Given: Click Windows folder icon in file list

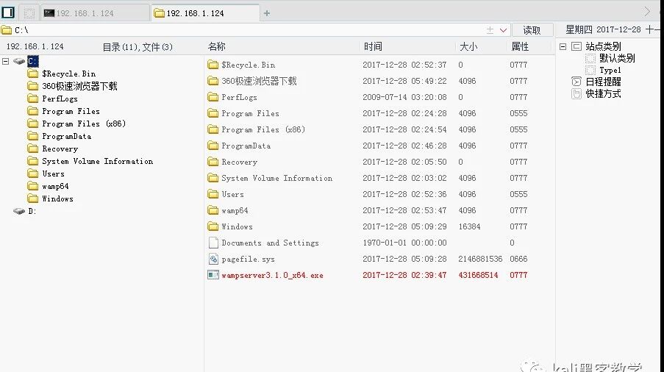Looking at the screenshot, I should tap(213, 226).
